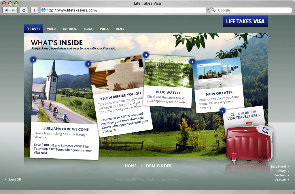Viewport: 295px width, 194px height.
Task: Go forward with the browser forward arrow
Action: (14, 10)
